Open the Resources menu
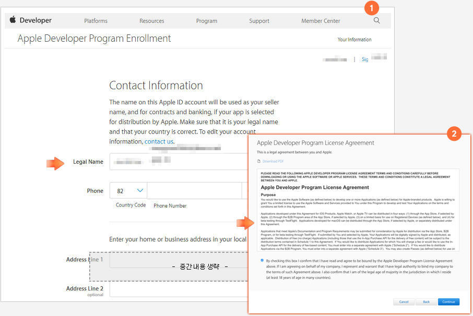Viewport: 473px width, 316px height. coord(152,21)
